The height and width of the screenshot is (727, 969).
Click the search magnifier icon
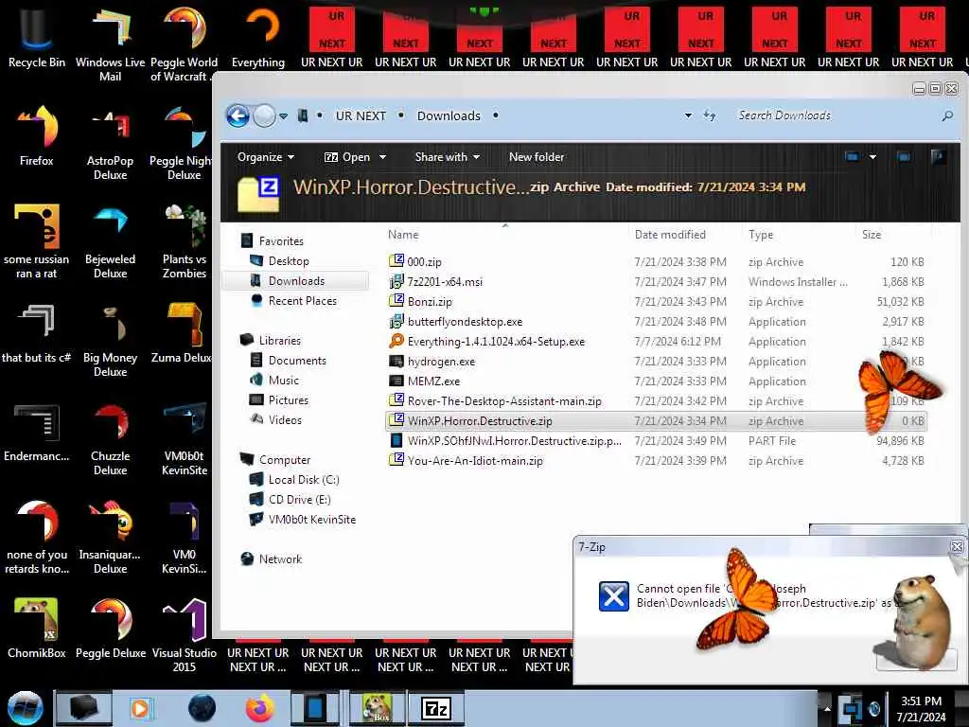coord(946,115)
